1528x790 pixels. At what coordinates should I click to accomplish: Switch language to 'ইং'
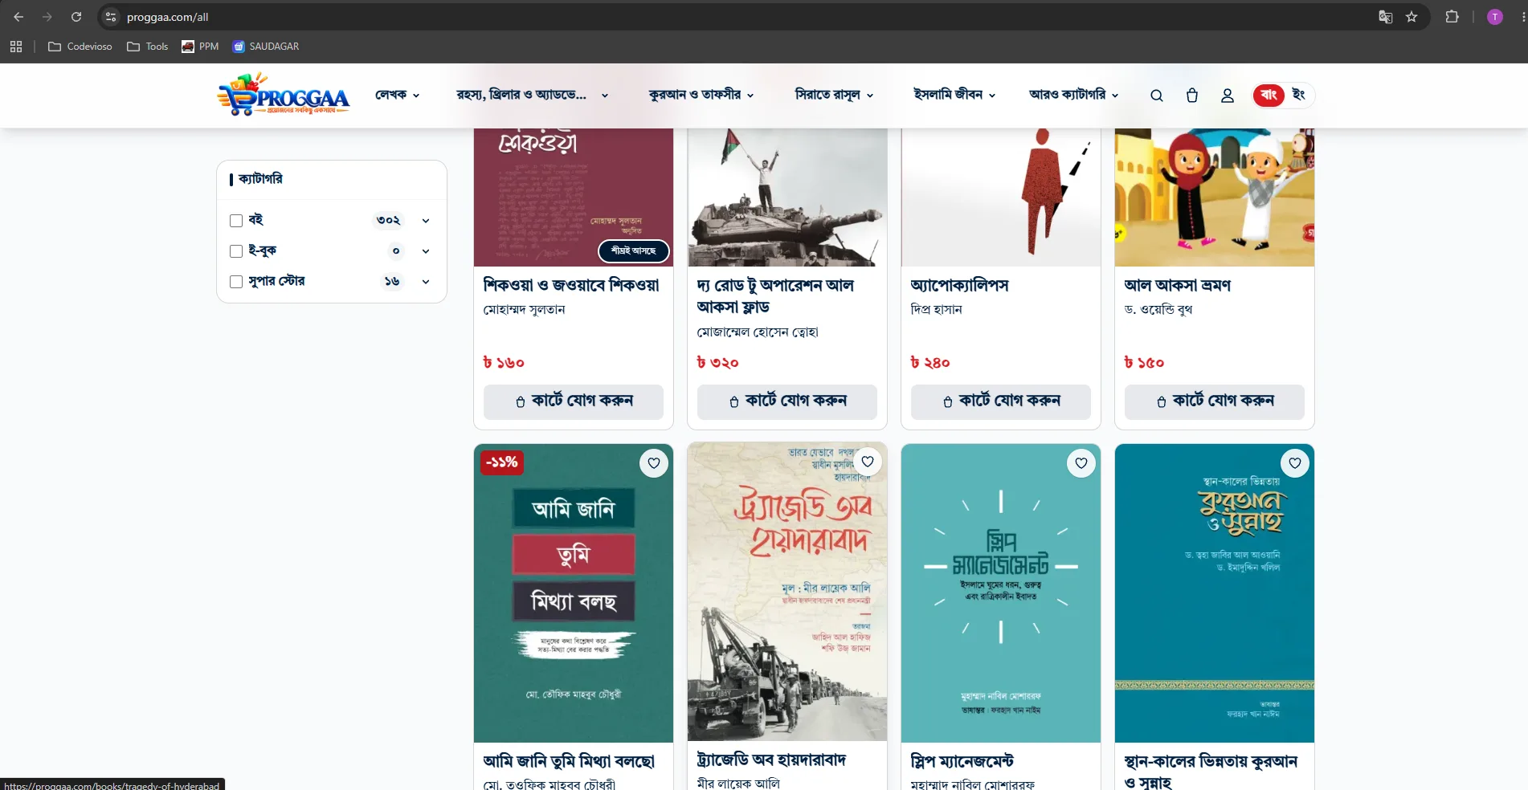pyautogui.click(x=1298, y=95)
